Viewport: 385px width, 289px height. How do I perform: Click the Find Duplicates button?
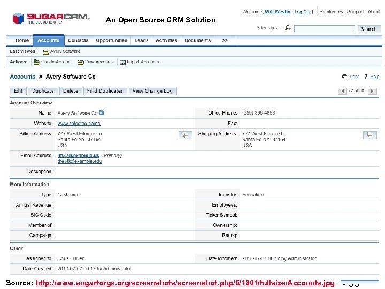coord(105,90)
